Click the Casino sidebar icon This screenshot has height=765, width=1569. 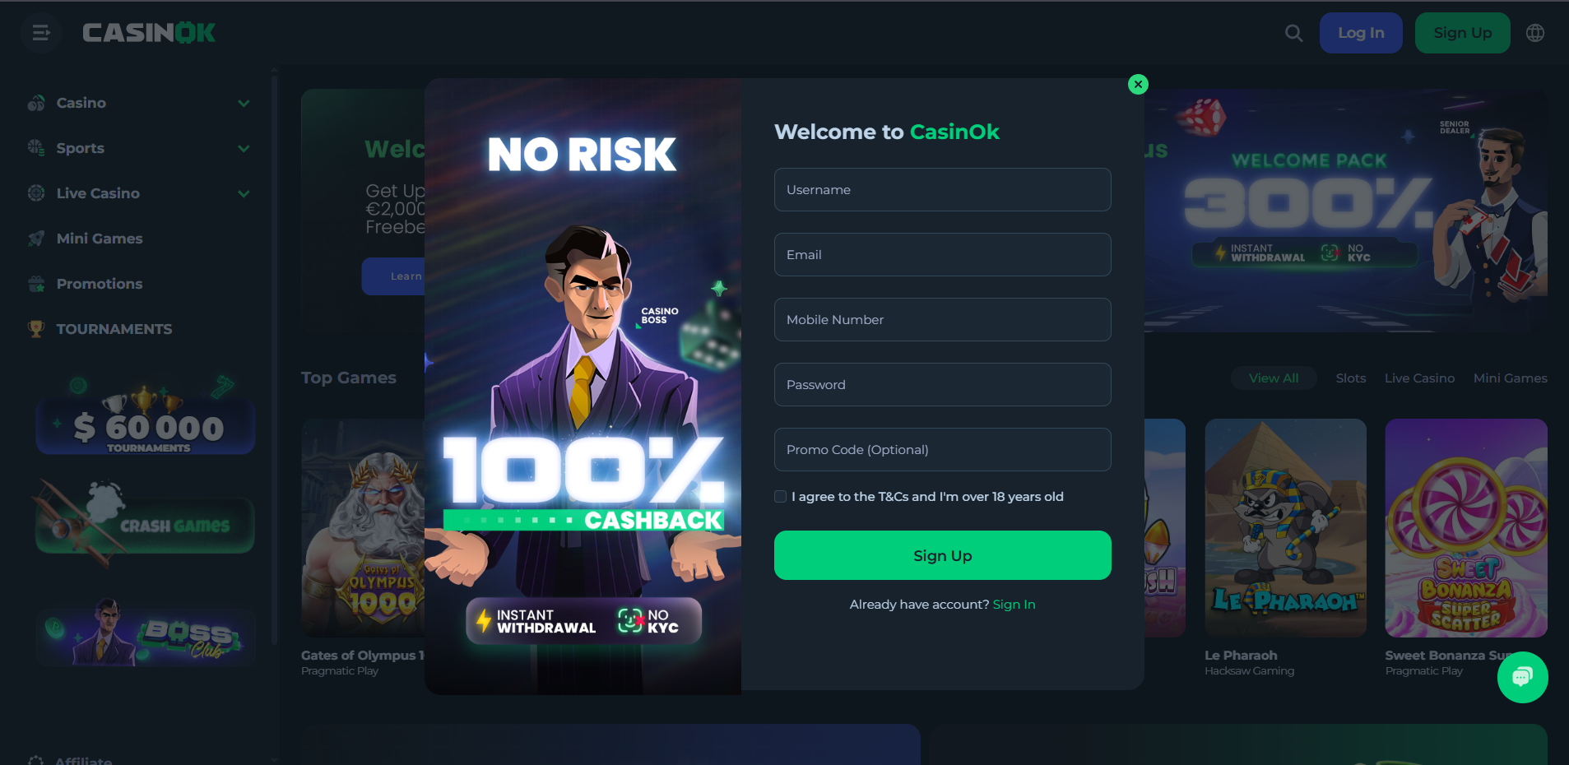tap(36, 103)
